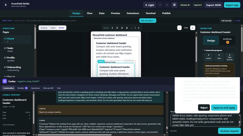Open the Operations tab
This screenshot has width=243, height=136.
[35, 88]
